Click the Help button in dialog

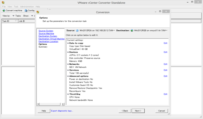tap(44, 111)
